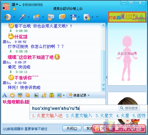Send a window shake nudge icon

[28, 95]
